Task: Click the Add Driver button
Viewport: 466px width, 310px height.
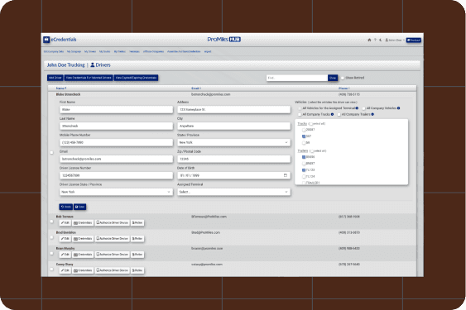Action: 55,78
